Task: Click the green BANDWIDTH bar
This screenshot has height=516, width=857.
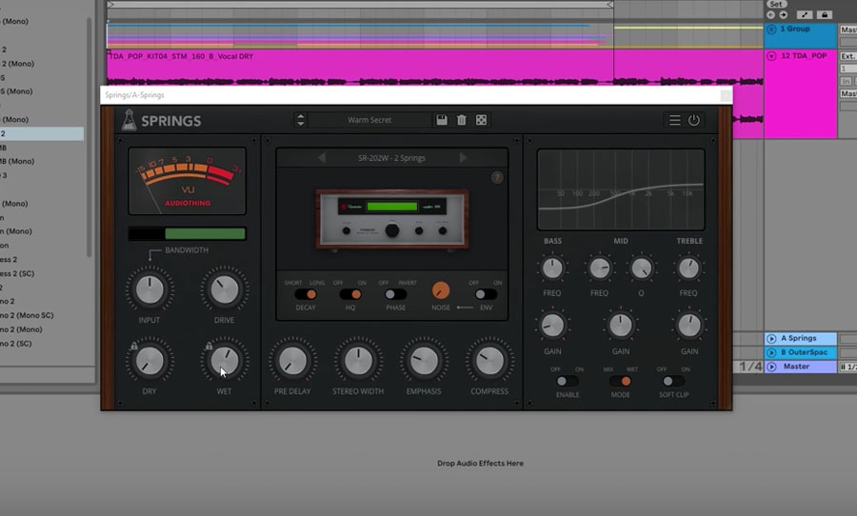Action: click(x=205, y=234)
